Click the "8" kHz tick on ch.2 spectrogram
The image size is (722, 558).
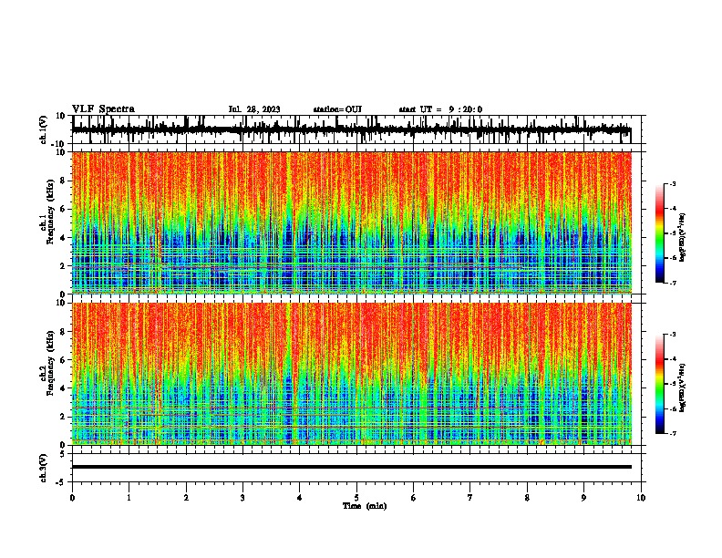click(x=63, y=332)
